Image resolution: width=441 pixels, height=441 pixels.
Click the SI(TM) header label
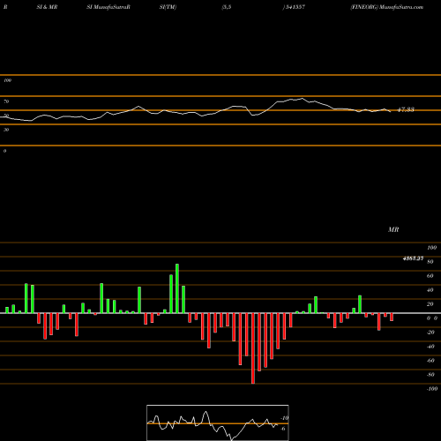click(x=168, y=7)
